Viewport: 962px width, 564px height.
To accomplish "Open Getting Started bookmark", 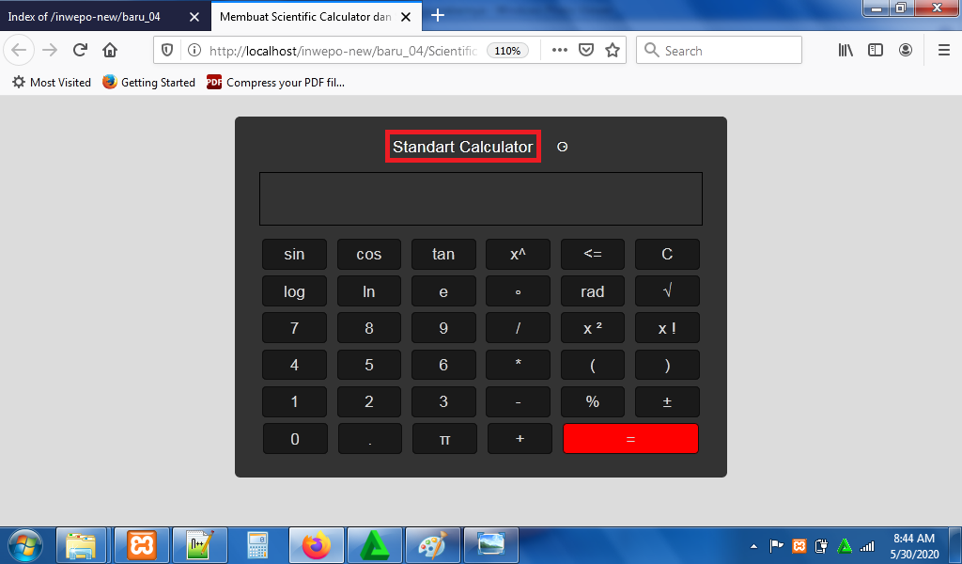I will click(149, 82).
